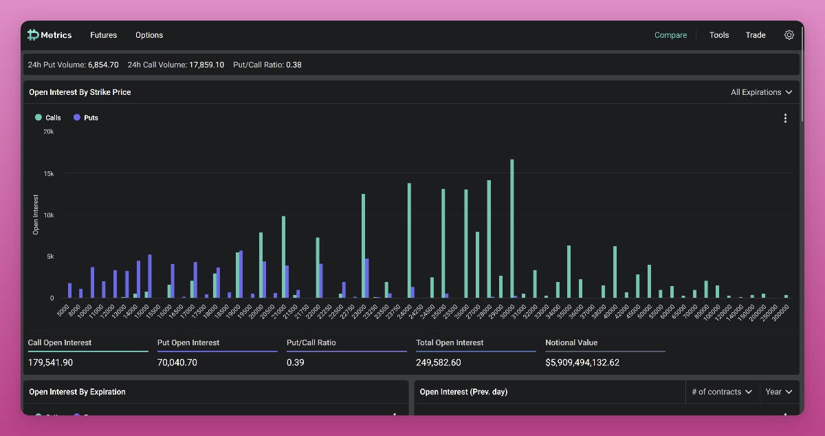Image resolution: width=825 pixels, height=436 pixels.
Task: Click the Compare link
Action: pyautogui.click(x=670, y=35)
